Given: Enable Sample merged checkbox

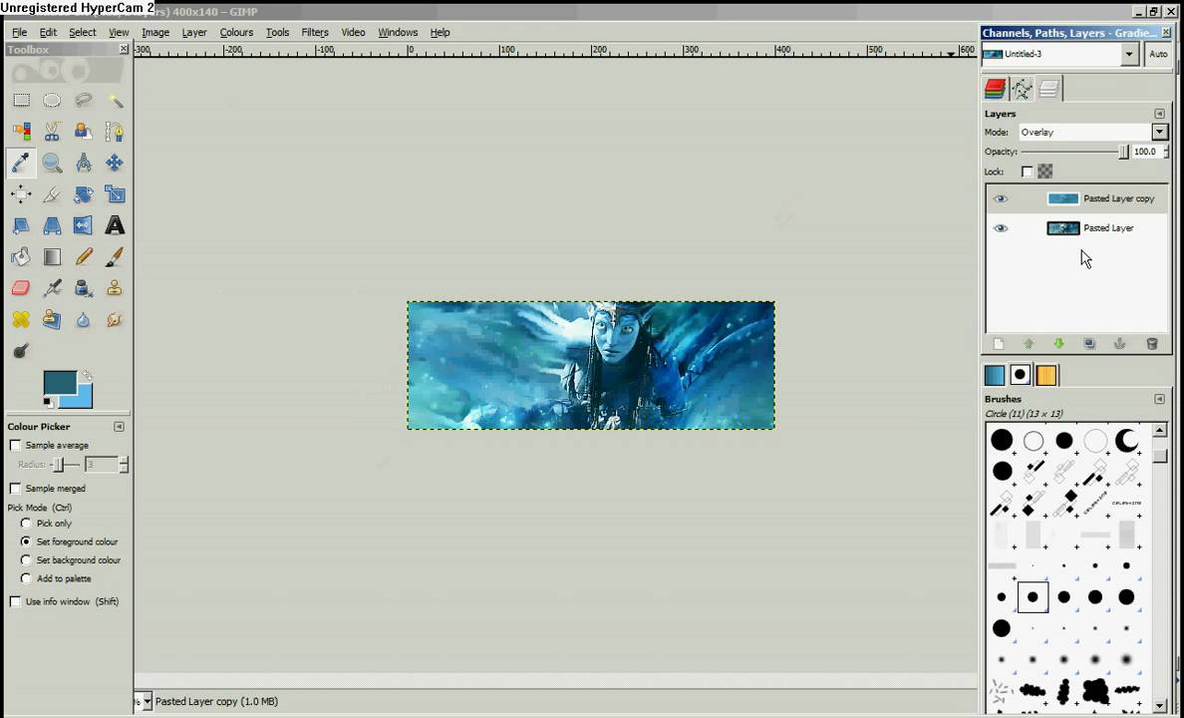Looking at the screenshot, I should (x=15, y=489).
